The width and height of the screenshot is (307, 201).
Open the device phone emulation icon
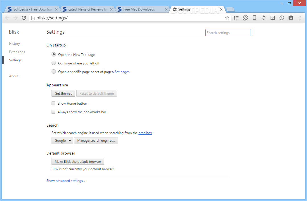(x=254, y=18)
